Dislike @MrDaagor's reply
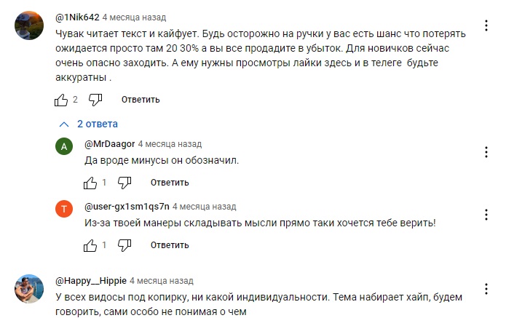This screenshot has width=506, height=318. tap(124, 182)
